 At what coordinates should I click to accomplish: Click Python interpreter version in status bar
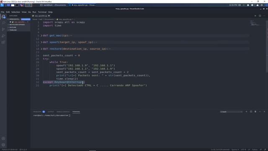click(10, 150)
